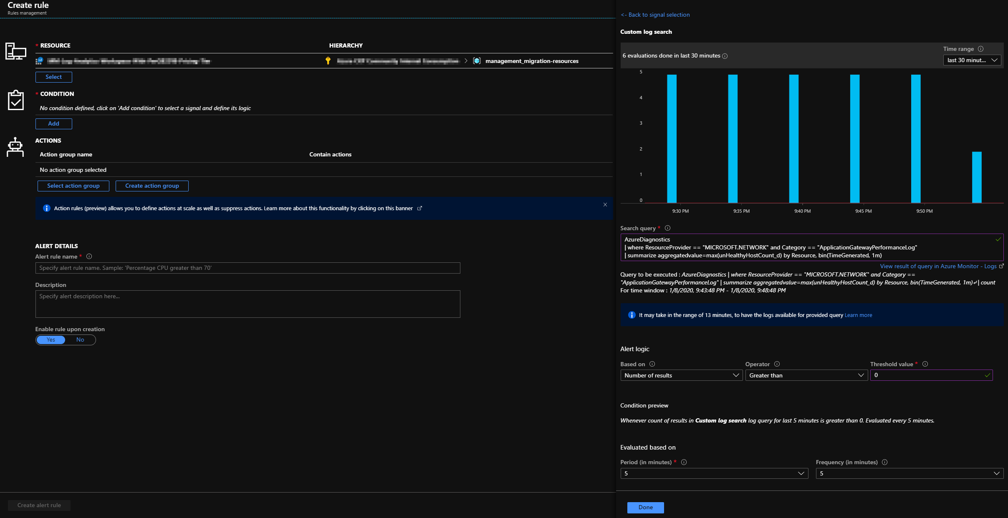Click the info icon next to Operator
1008x518 pixels.
777,364
